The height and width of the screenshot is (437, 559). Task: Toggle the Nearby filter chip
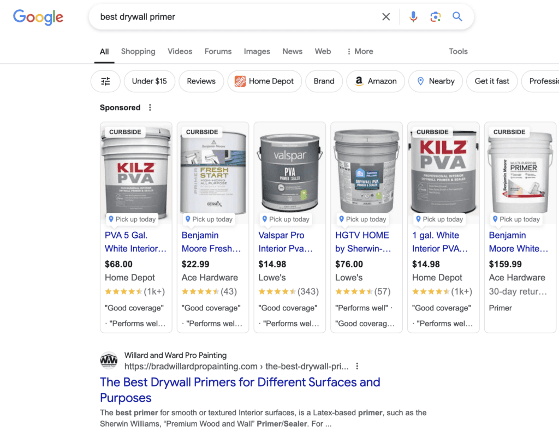point(436,81)
